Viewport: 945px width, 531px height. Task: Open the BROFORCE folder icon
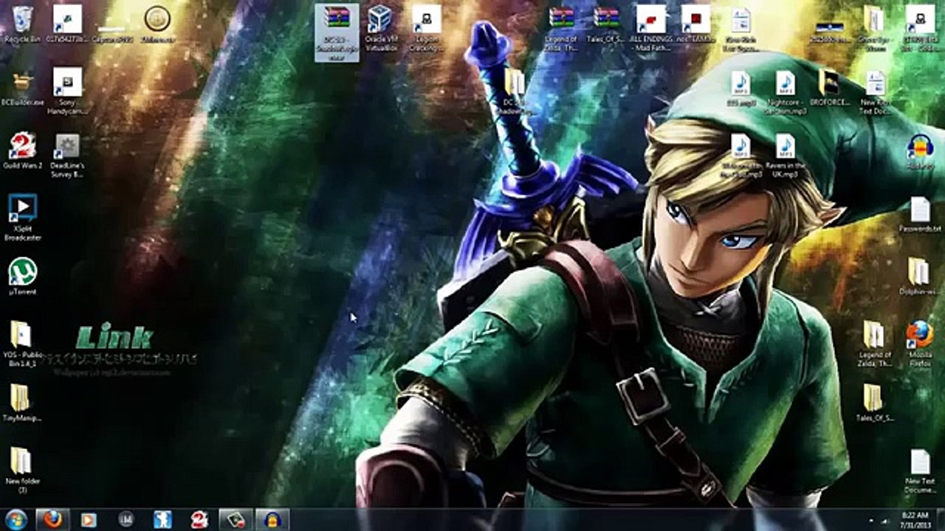[830, 88]
